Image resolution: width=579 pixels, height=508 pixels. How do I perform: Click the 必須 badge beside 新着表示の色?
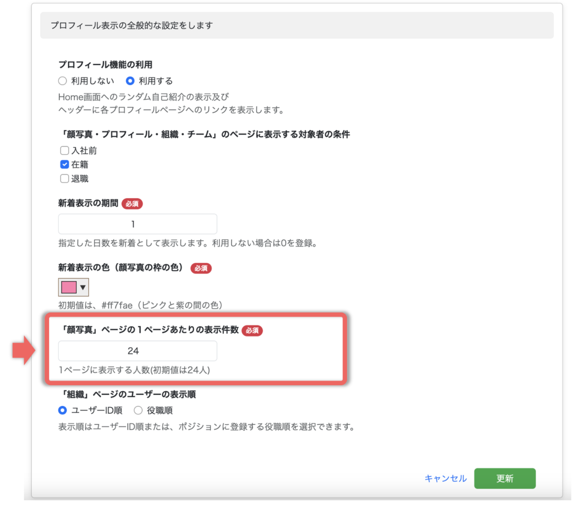pyautogui.click(x=201, y=268)
